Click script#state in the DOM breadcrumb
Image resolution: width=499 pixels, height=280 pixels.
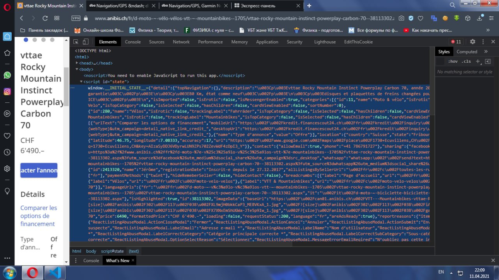[x=112, y=251]
